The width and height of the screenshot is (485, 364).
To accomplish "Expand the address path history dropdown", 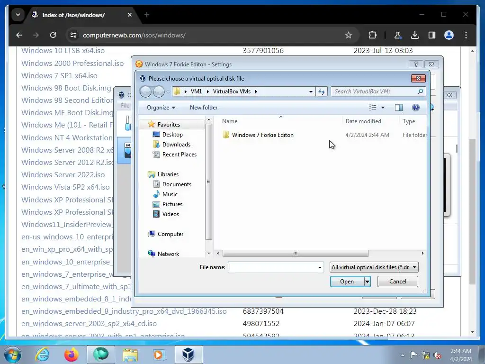I will pos(311,91).
